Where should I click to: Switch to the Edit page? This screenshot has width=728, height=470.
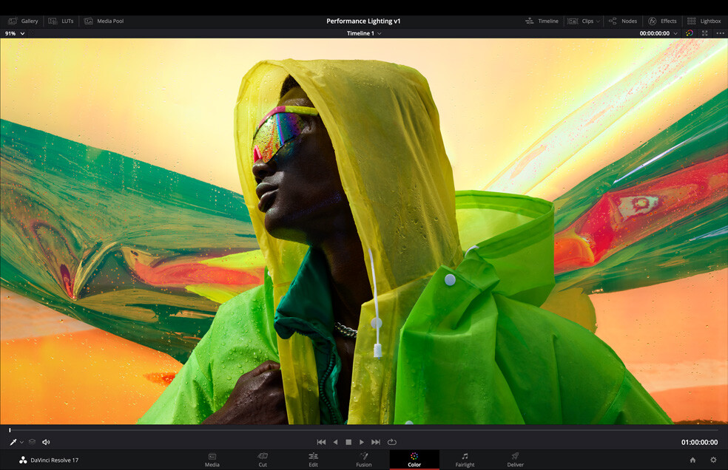click(x=313, y=460)
